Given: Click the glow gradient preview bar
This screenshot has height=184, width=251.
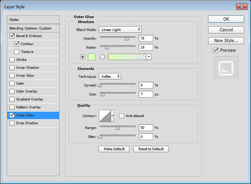Looking at the screenshot, I should pos(127,57).
